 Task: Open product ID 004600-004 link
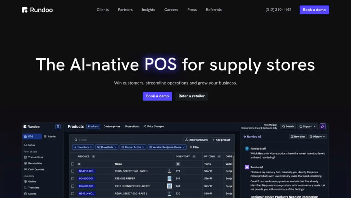point(86,179)
